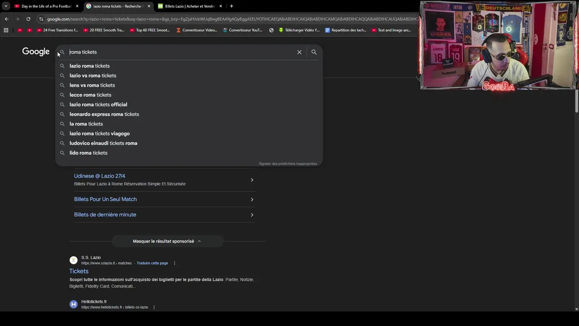Screen dimensions: 579x326
Task: Select suggestion ludovico einaudi tickets roma
Action: (x=189, y=143)
